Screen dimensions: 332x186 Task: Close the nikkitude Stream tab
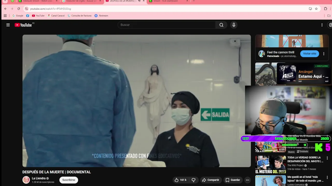click(x=57, y=1)
